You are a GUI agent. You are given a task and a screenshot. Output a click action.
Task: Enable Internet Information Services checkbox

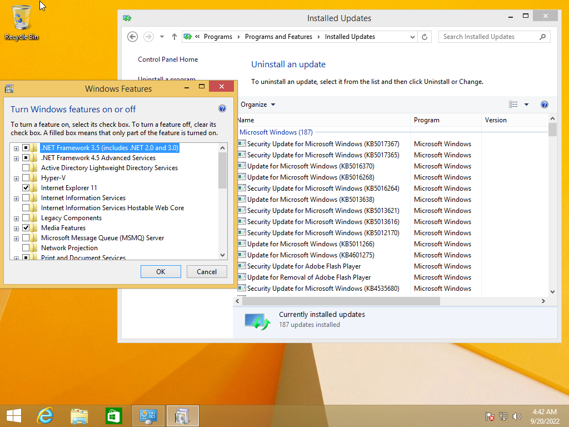26,198
